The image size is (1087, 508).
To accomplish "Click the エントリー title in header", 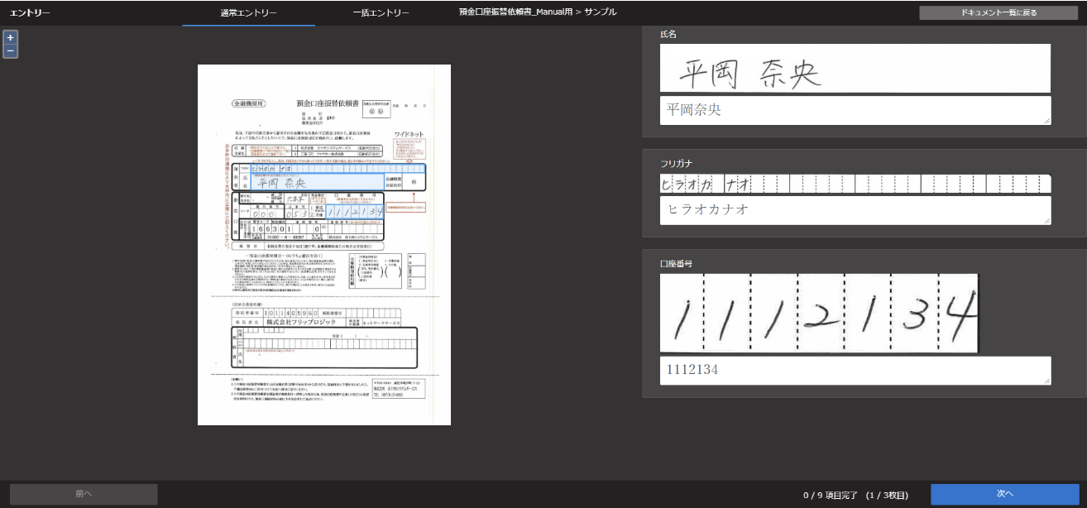I will pyautogui.click(x=30, y=13).
